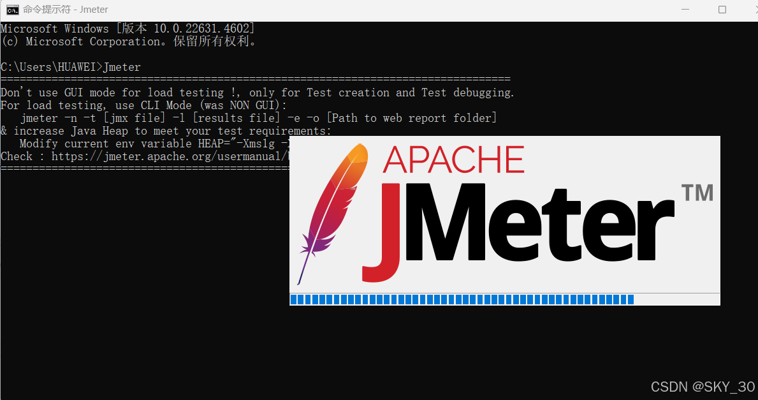Click the 'For load testing, use CLI Mode' line
The width and height of the screenshot is (758, 400).
[x=143, y=105]
